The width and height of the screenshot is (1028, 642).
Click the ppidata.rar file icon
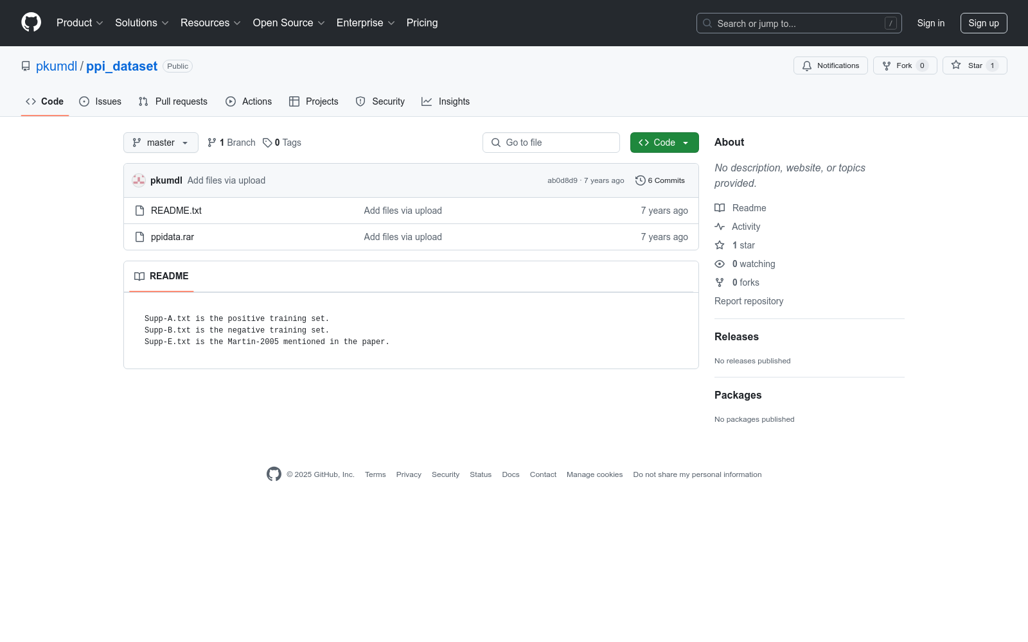(139, 237)
